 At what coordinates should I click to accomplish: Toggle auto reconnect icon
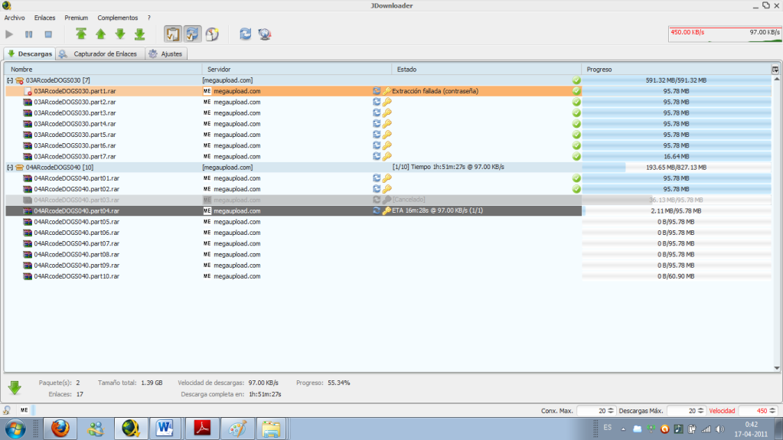[192, 34]
